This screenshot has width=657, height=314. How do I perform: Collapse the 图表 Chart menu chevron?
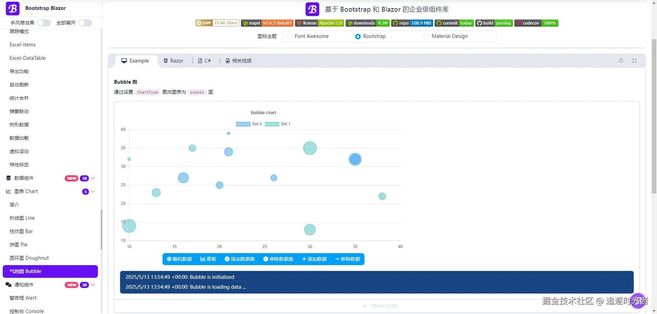pyautogui.click(x=93, y=191)
